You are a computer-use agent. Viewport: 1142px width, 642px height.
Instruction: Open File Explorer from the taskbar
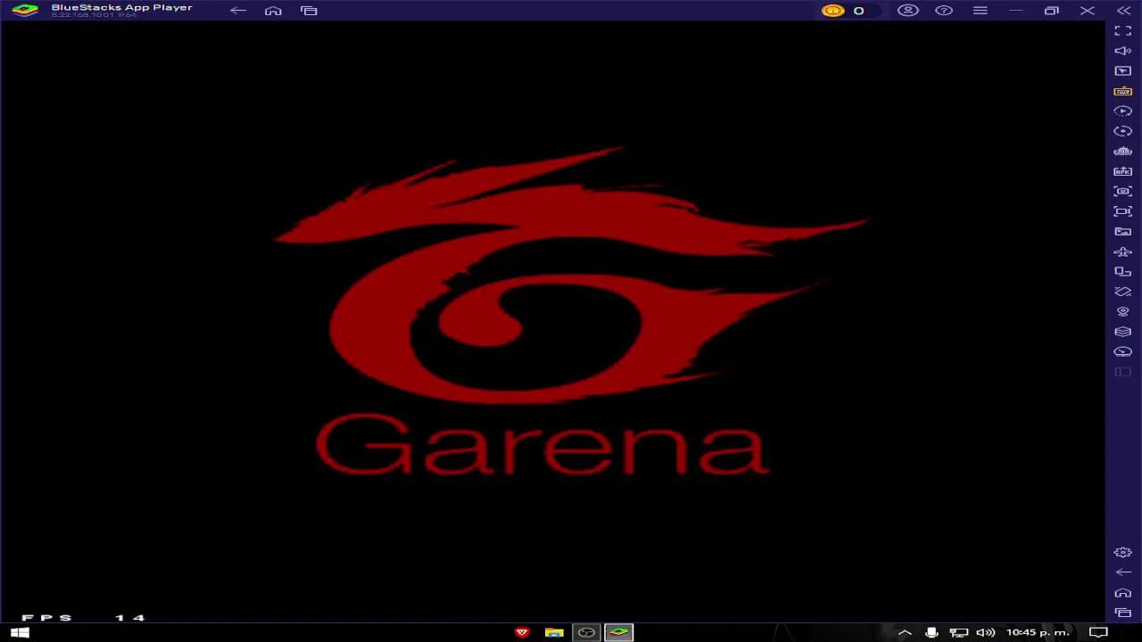pos(554,632)
